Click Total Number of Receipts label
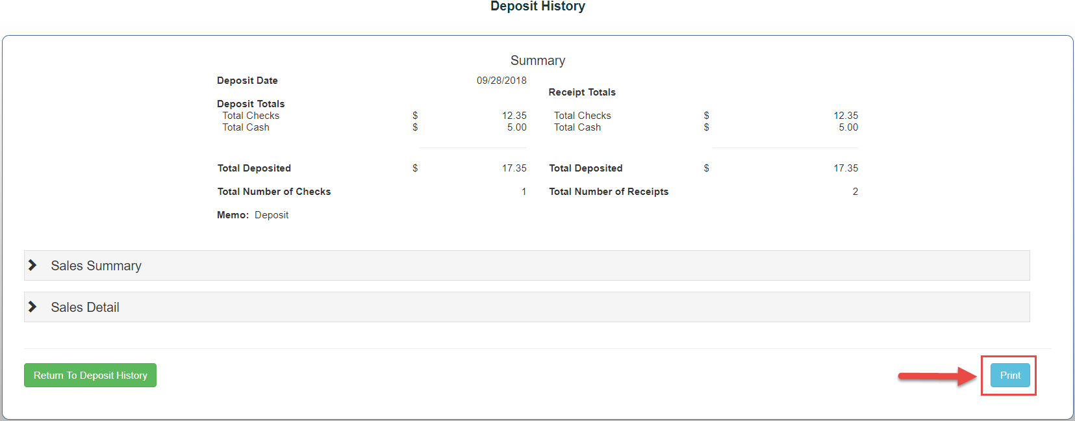The width and height of the screenshot is (1075, 421). point(609,192)
